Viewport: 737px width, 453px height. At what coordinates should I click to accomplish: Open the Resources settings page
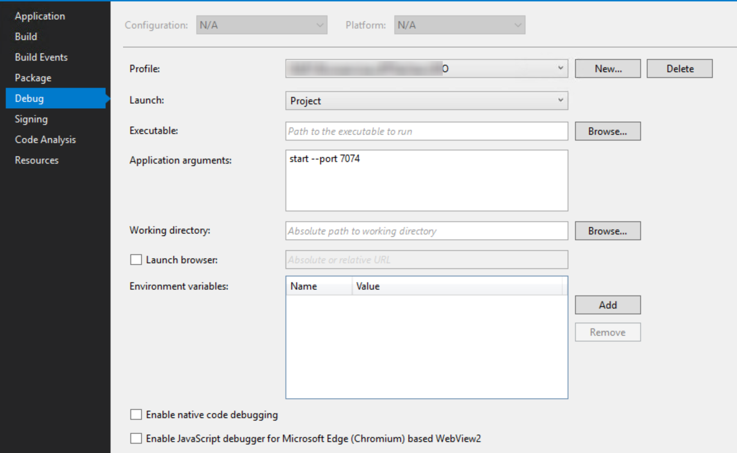click(36, 160)
